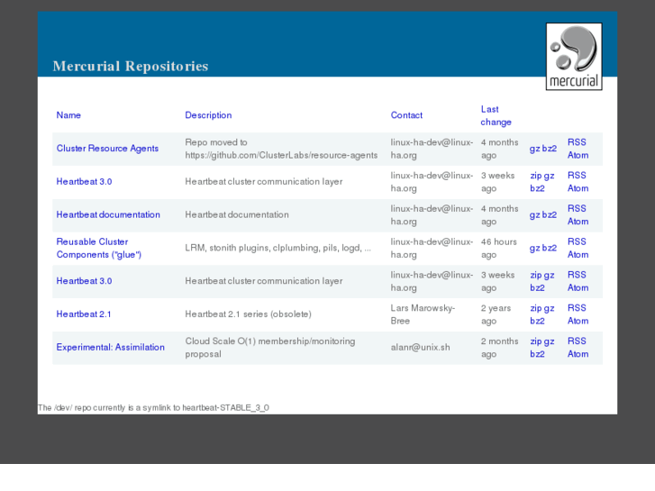Screen dimensions: 655x491
Task: Download bz2 archive of Reusable Cluster Components
Action: (x=550, y=249)
